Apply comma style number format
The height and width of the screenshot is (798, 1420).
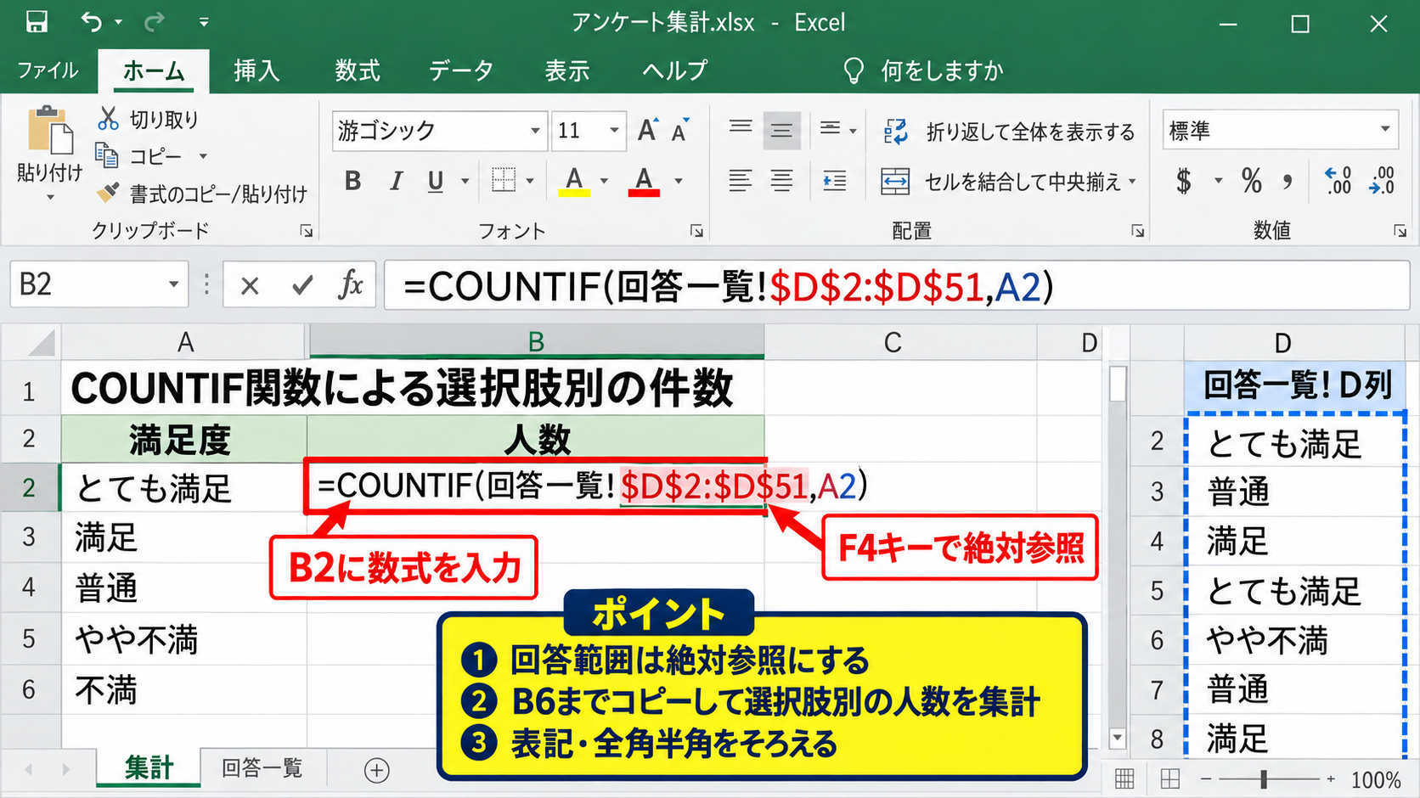[x=1288, y=181]
